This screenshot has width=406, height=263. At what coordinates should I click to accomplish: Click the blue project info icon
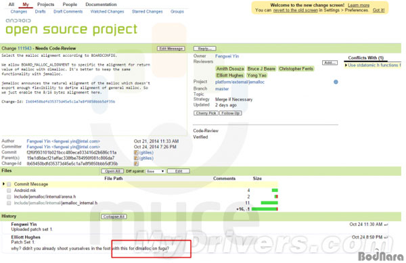336,82
